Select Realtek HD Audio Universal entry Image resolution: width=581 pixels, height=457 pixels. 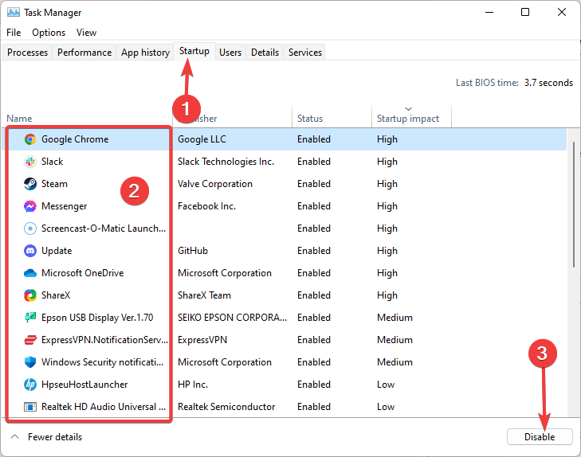click(104, 407)
